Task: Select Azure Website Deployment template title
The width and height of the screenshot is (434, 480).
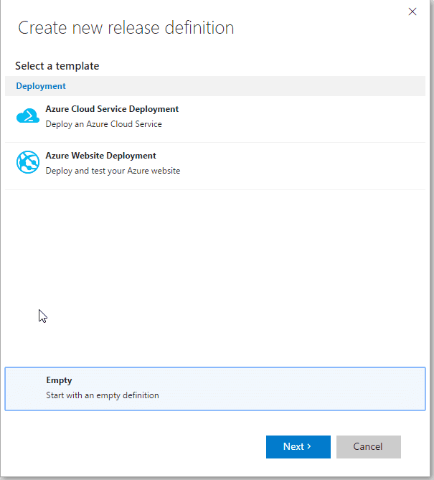Action: pyautogui.click(x=100, y=156)
